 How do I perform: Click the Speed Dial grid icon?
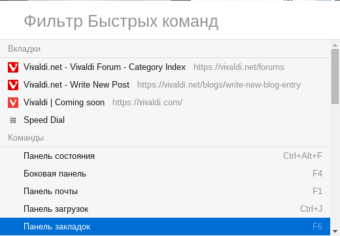13,120
